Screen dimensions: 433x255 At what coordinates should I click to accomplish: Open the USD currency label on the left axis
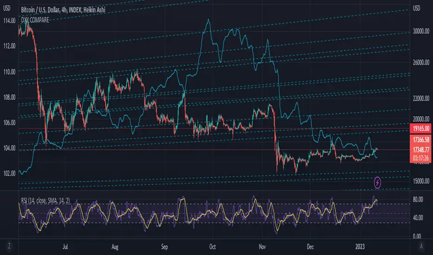pyautogui.click(x=7, y=8)
